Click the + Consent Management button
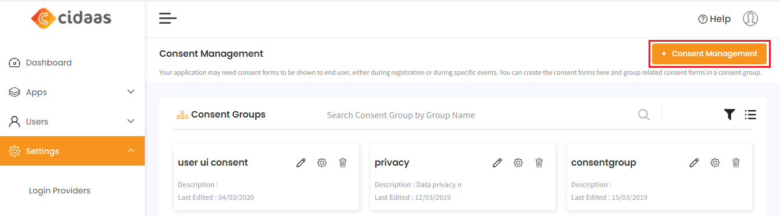The image size is (780, 216). coord(709,54)
